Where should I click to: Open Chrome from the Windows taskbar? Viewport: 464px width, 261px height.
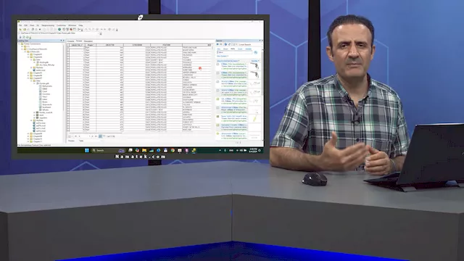tap(173, 150)
